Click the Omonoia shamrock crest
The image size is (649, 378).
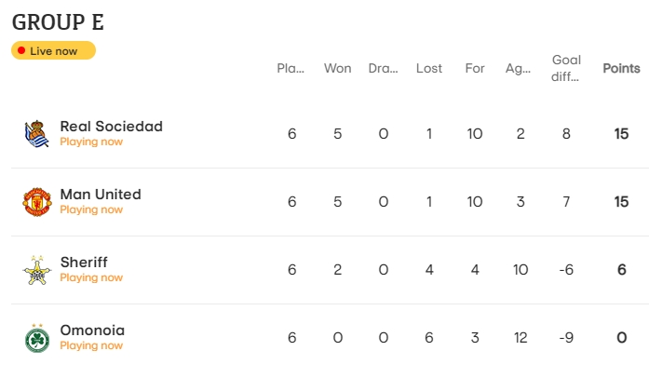[37, 338]
